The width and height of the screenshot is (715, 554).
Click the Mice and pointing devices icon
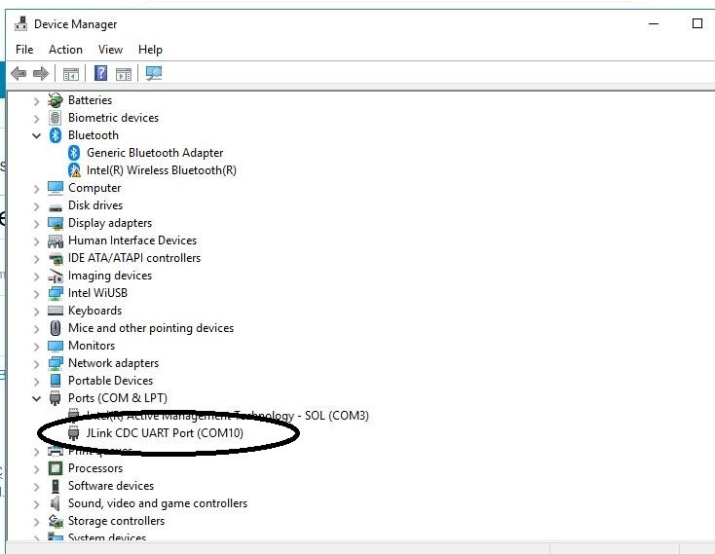[56, 328]
